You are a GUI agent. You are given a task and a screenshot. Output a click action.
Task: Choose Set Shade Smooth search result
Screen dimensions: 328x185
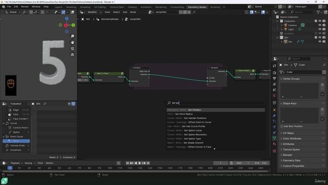216,143
